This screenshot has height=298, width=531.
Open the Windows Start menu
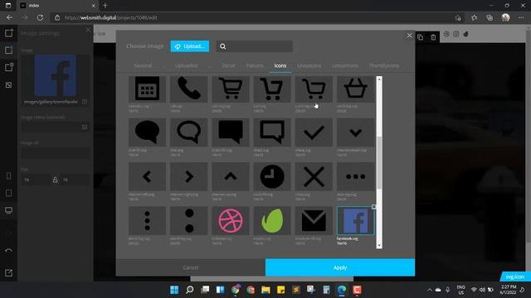(x=174, y=290)
